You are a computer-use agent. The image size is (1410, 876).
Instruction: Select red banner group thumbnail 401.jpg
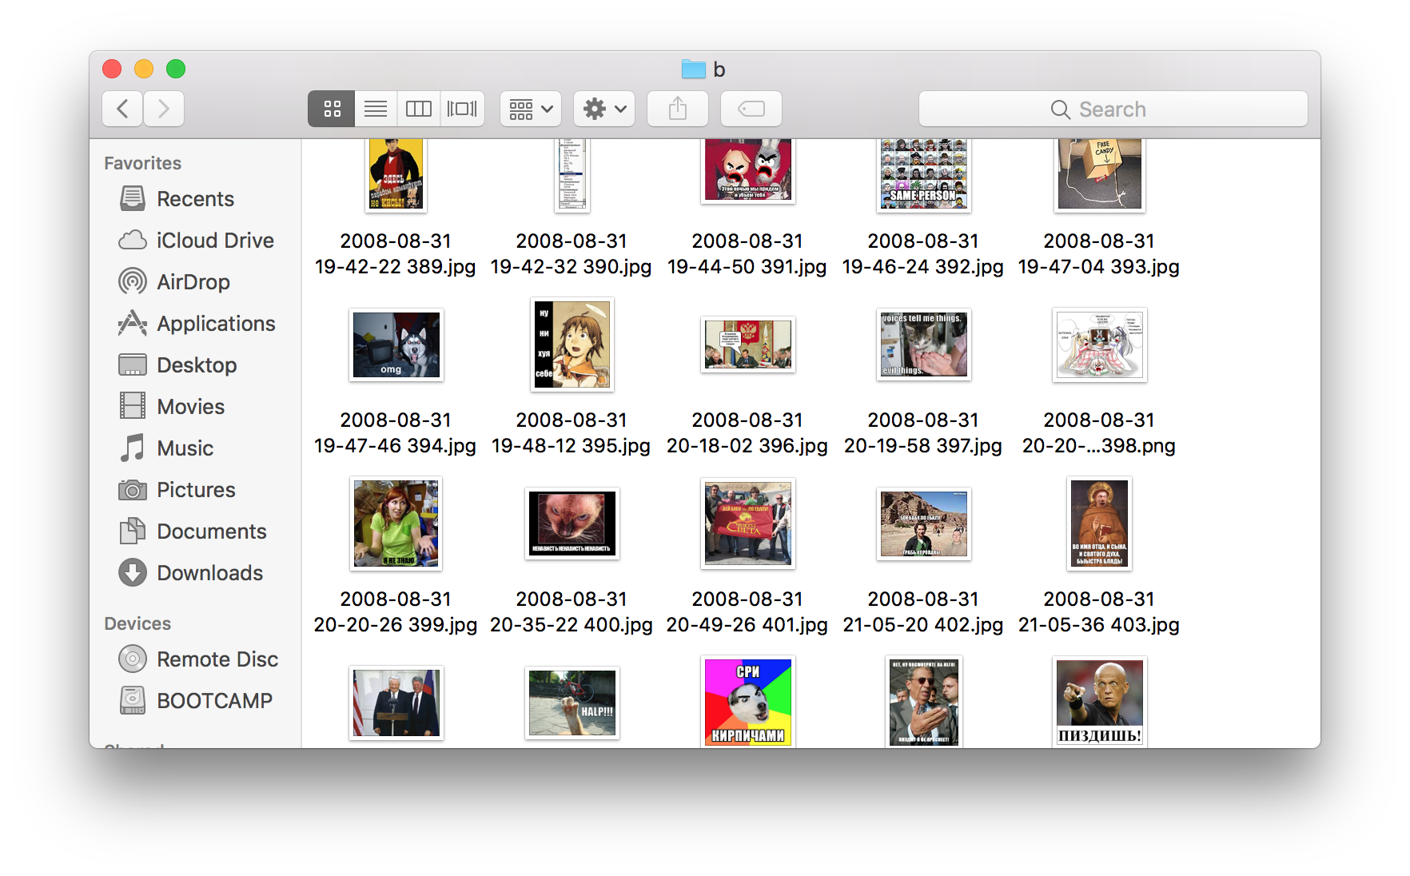748,524
